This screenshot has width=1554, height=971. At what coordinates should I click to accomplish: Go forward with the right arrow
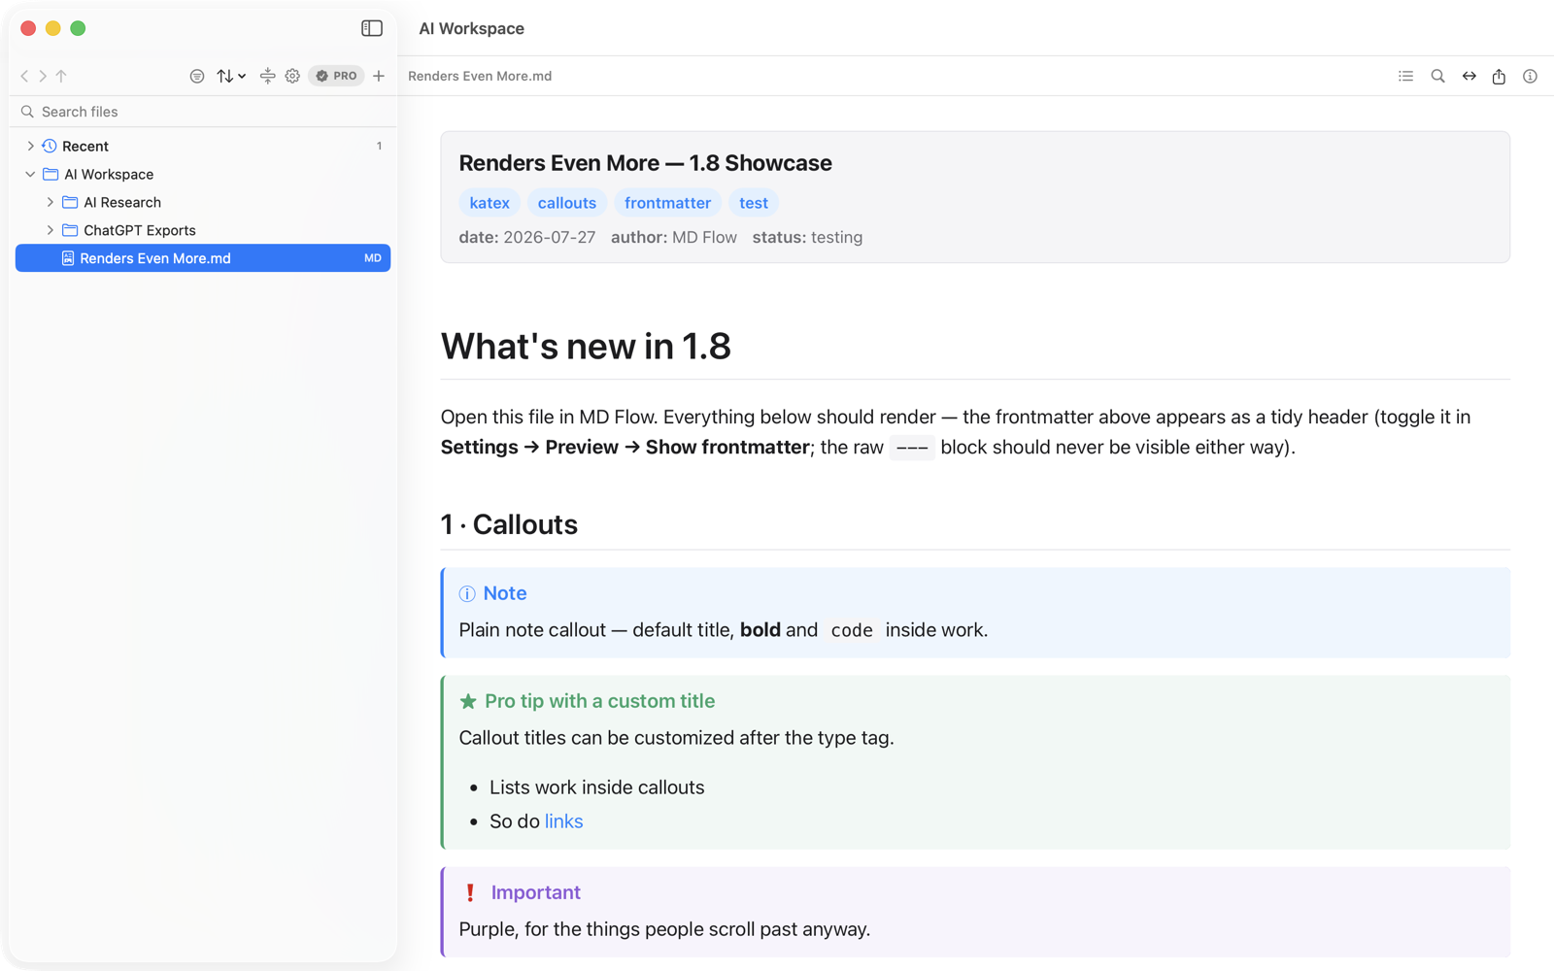click(x=43, y=76)
